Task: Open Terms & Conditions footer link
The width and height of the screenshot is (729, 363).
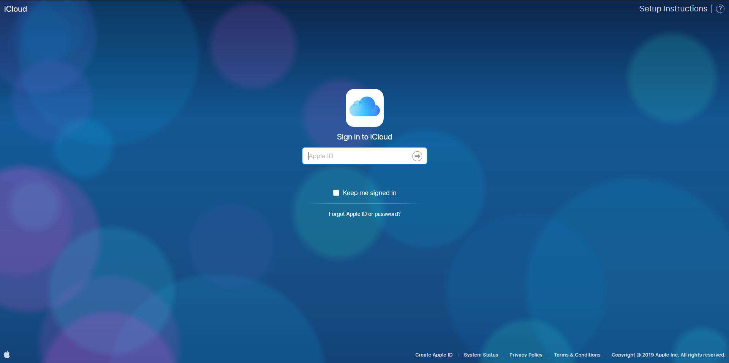Action: 577,355
